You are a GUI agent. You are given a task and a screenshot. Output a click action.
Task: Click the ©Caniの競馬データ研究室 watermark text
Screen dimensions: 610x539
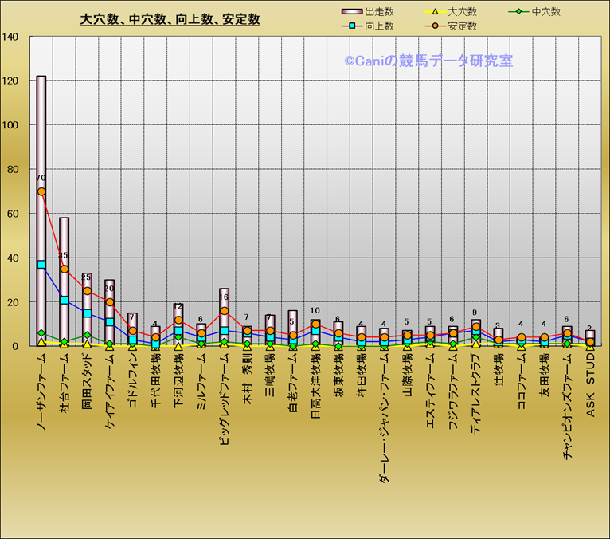point(428,61)
